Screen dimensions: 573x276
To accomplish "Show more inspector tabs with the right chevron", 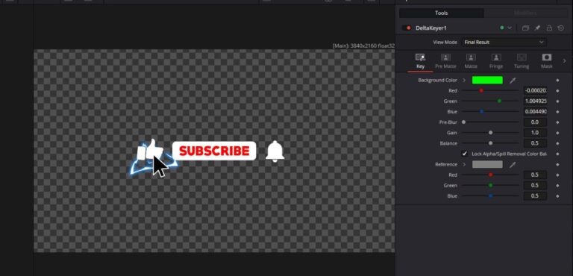I will [x=564, y=60].
